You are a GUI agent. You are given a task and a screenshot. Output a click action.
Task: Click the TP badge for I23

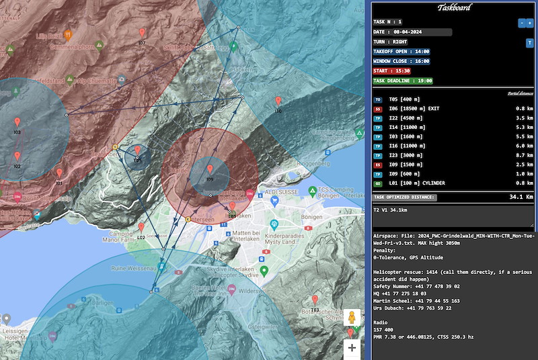pyautogui.click(x=378, y=156)
